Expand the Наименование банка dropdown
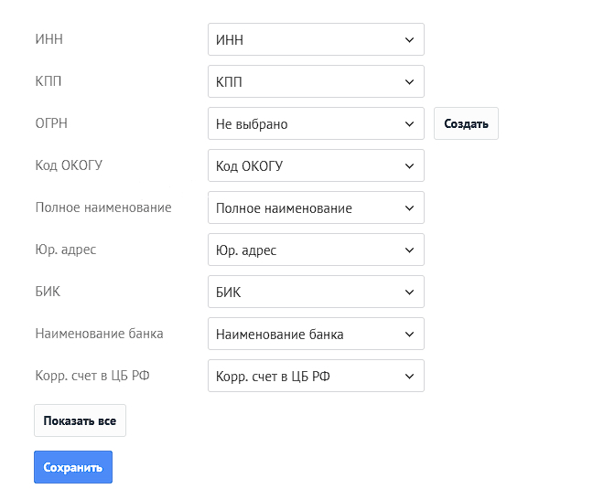Viewport: 593px width, 489px height. click(x=316, y=334)
